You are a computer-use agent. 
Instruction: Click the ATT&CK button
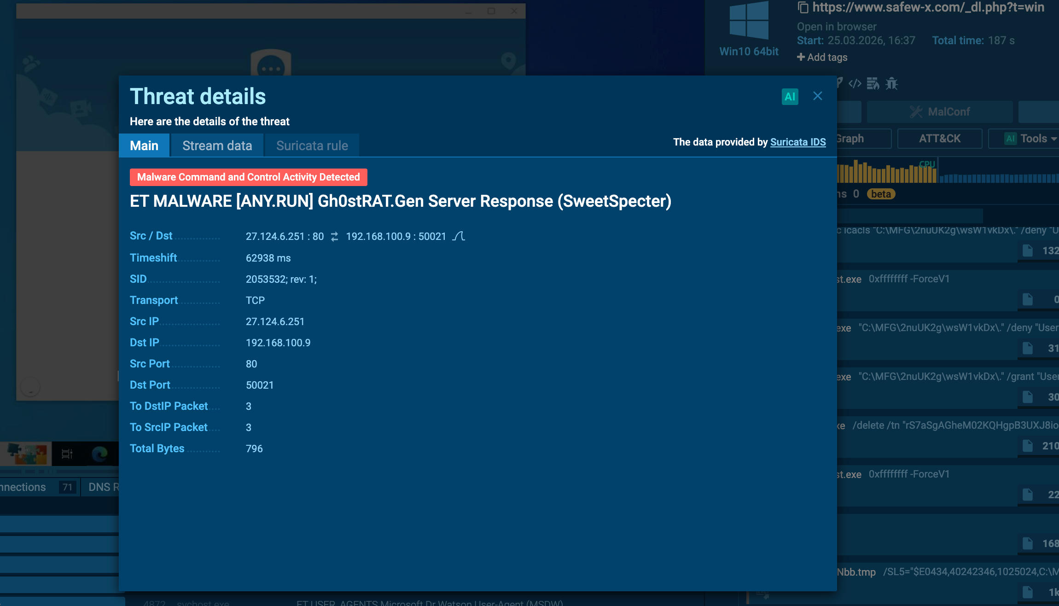point(939,139)
